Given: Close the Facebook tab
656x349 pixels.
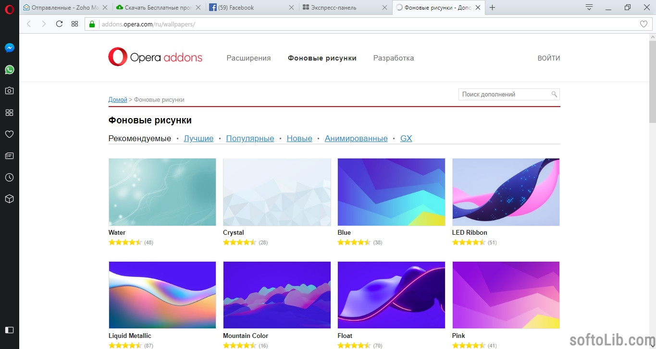Looking at the screenshot, I should (291, 7).
